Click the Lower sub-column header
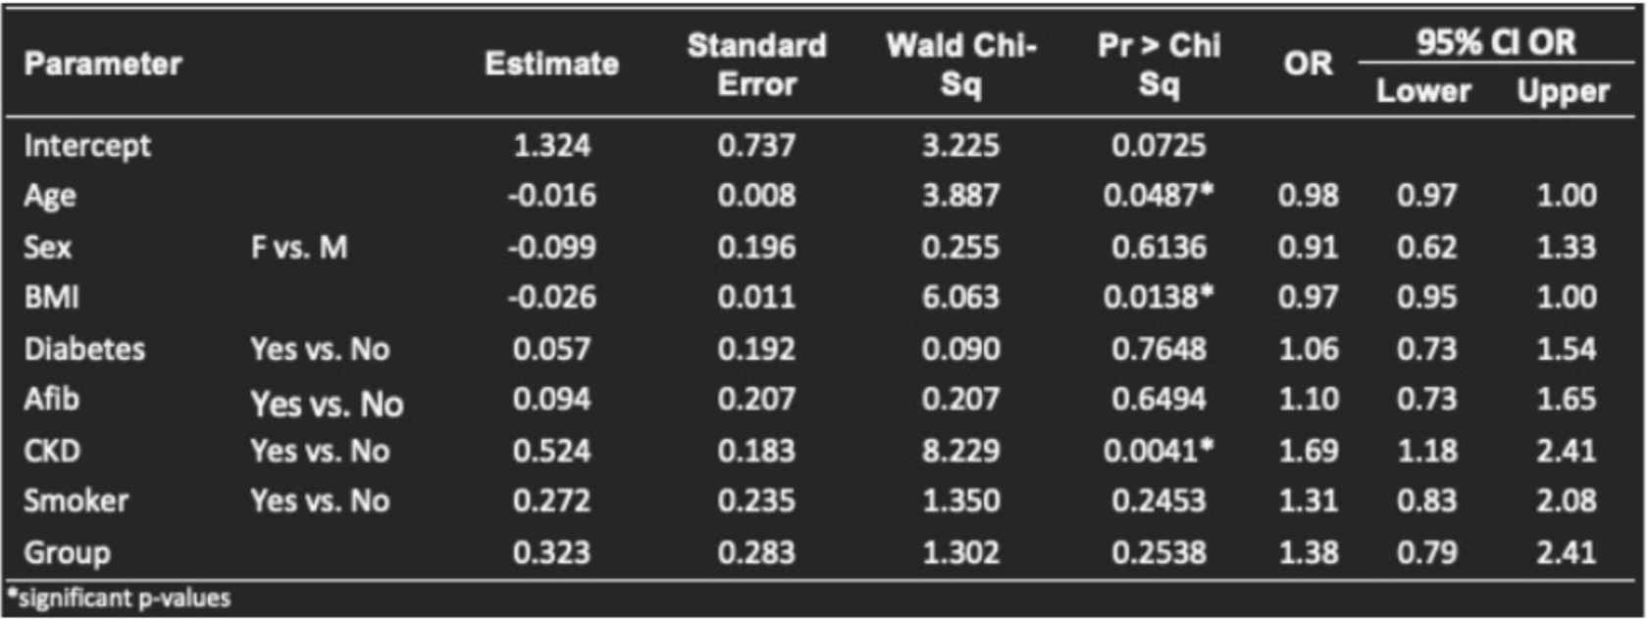Image resolution: width=1648 pixels, height=619 pixels. [x=1423, y=91]
